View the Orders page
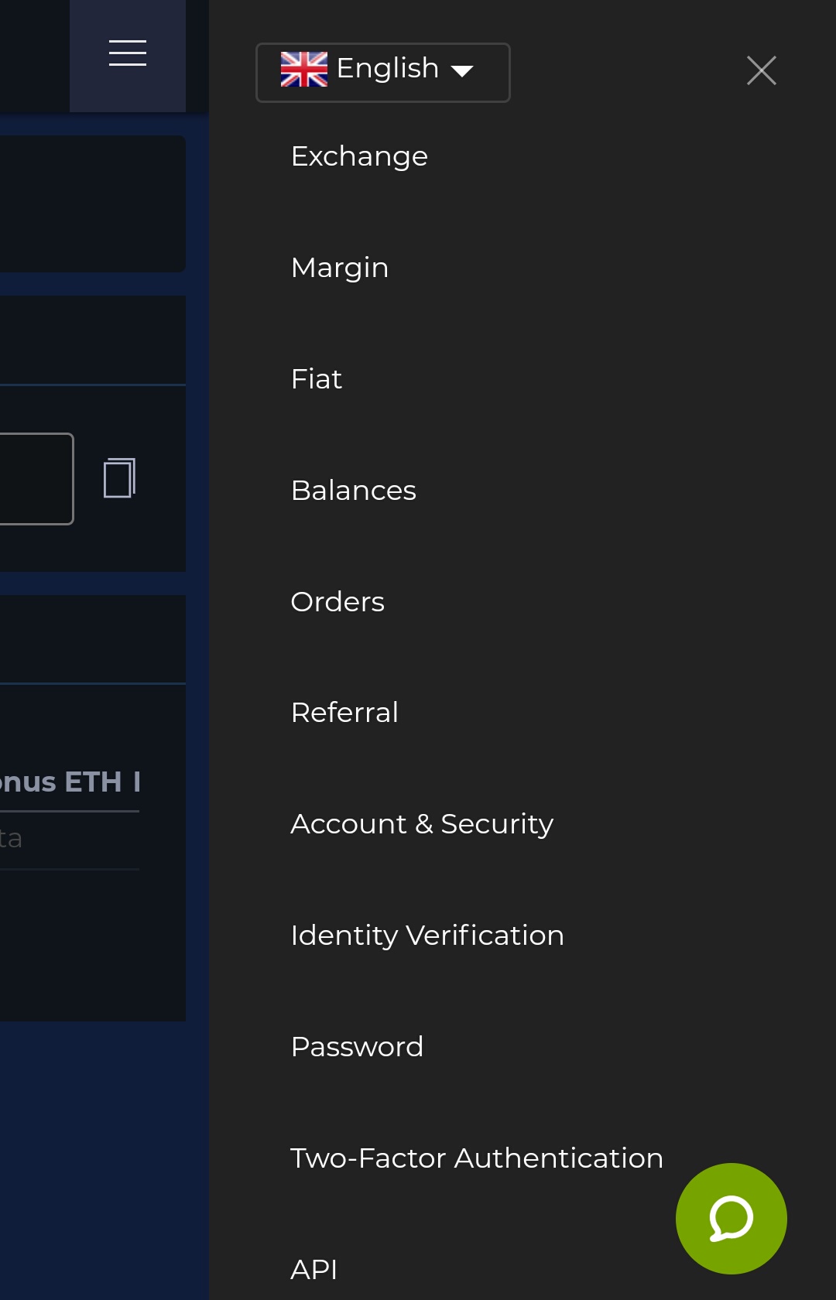This screenshot has height=1300, width=836. [337, 602]
